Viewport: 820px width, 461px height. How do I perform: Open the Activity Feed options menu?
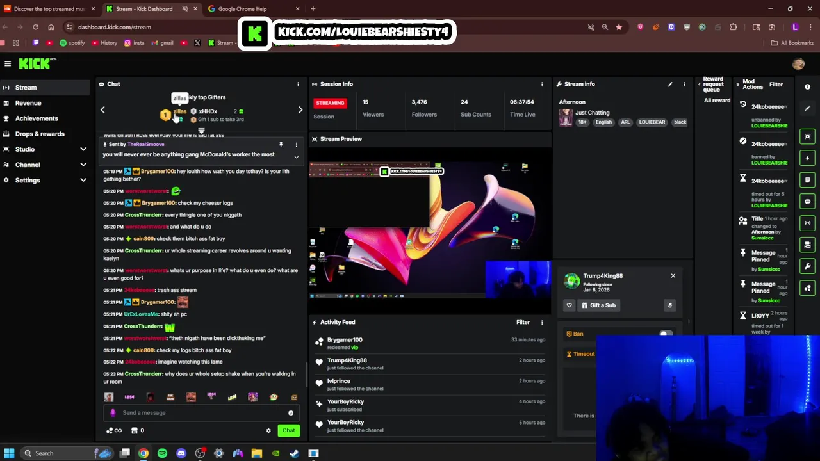[x=542, y=322]
